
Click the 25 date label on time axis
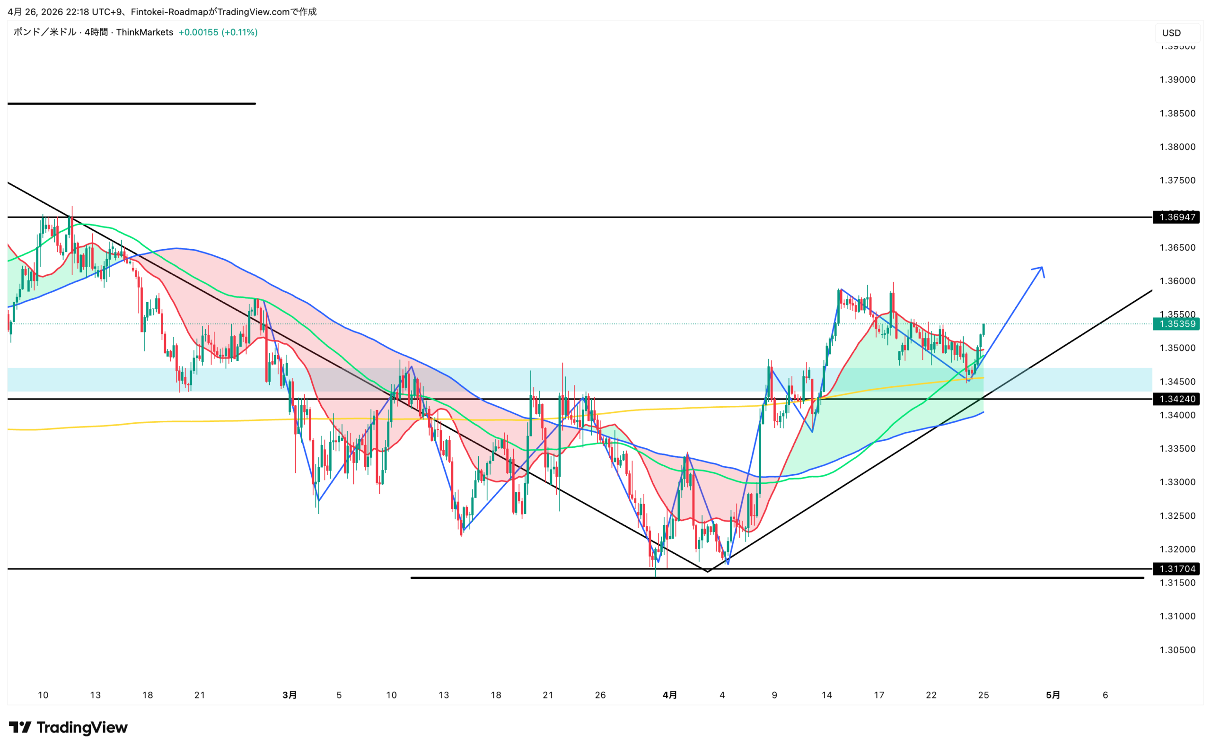tap(983, 695)
